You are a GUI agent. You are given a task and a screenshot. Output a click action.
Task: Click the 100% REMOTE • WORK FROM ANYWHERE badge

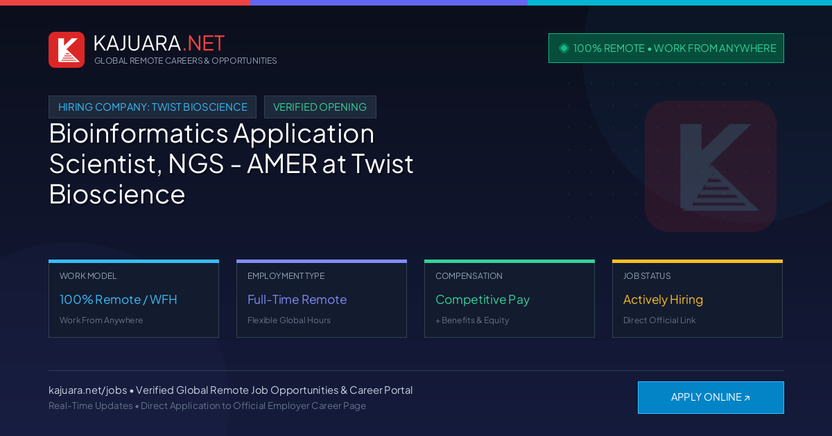[666, 48]
